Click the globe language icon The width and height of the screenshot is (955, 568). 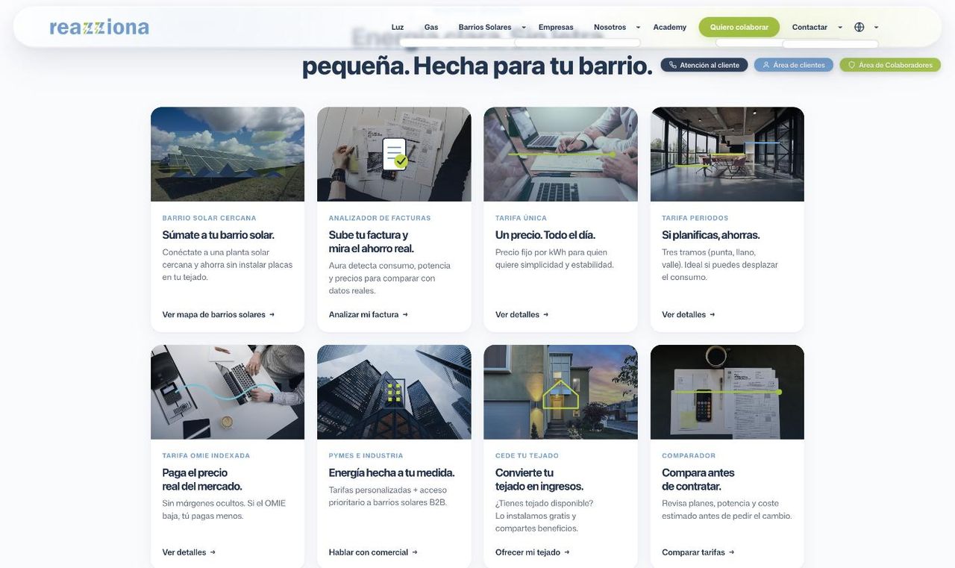point(859,27)
